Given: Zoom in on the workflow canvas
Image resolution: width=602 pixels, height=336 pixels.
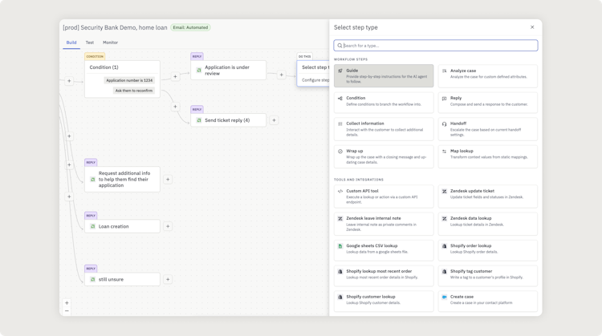Looking at the screenshot, I should (67, 303).
